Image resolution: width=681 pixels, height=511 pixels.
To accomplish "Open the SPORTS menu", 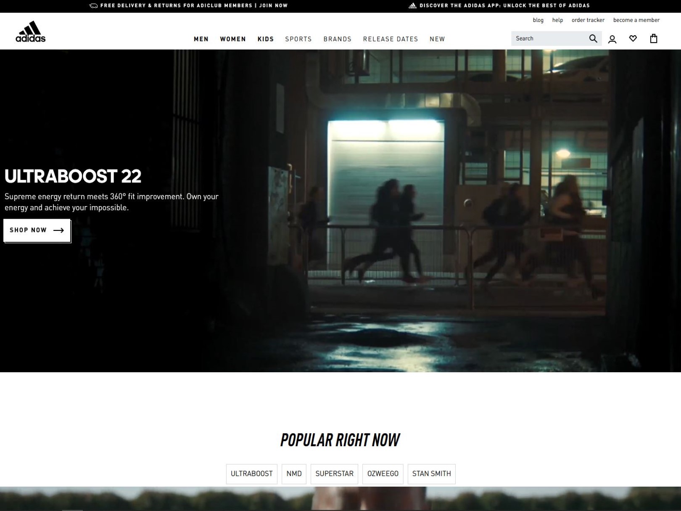I will point(298,39).
